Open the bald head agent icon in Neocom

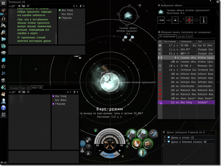point(3,101)
